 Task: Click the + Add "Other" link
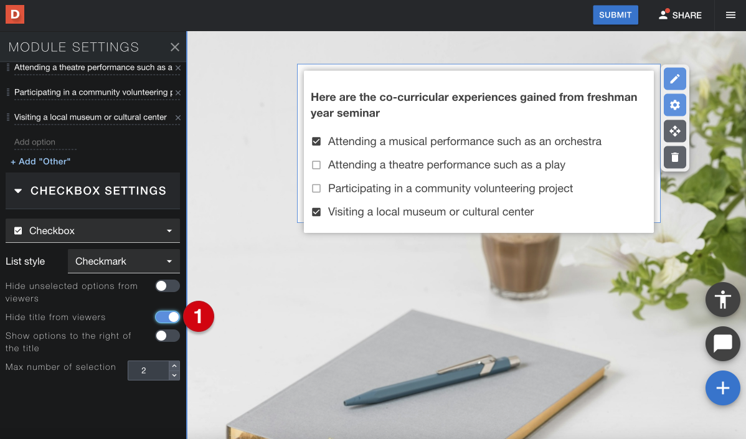(x=40, y=161)
